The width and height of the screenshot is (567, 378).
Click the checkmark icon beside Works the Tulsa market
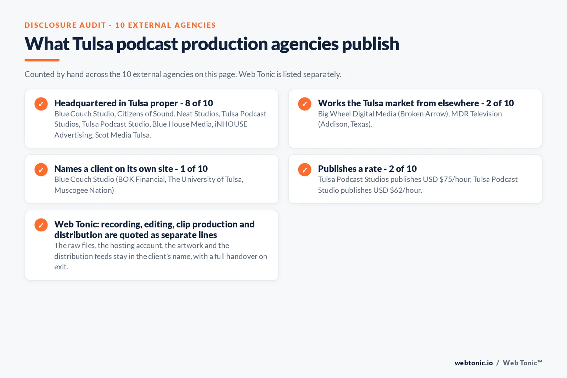click(305, 104)
